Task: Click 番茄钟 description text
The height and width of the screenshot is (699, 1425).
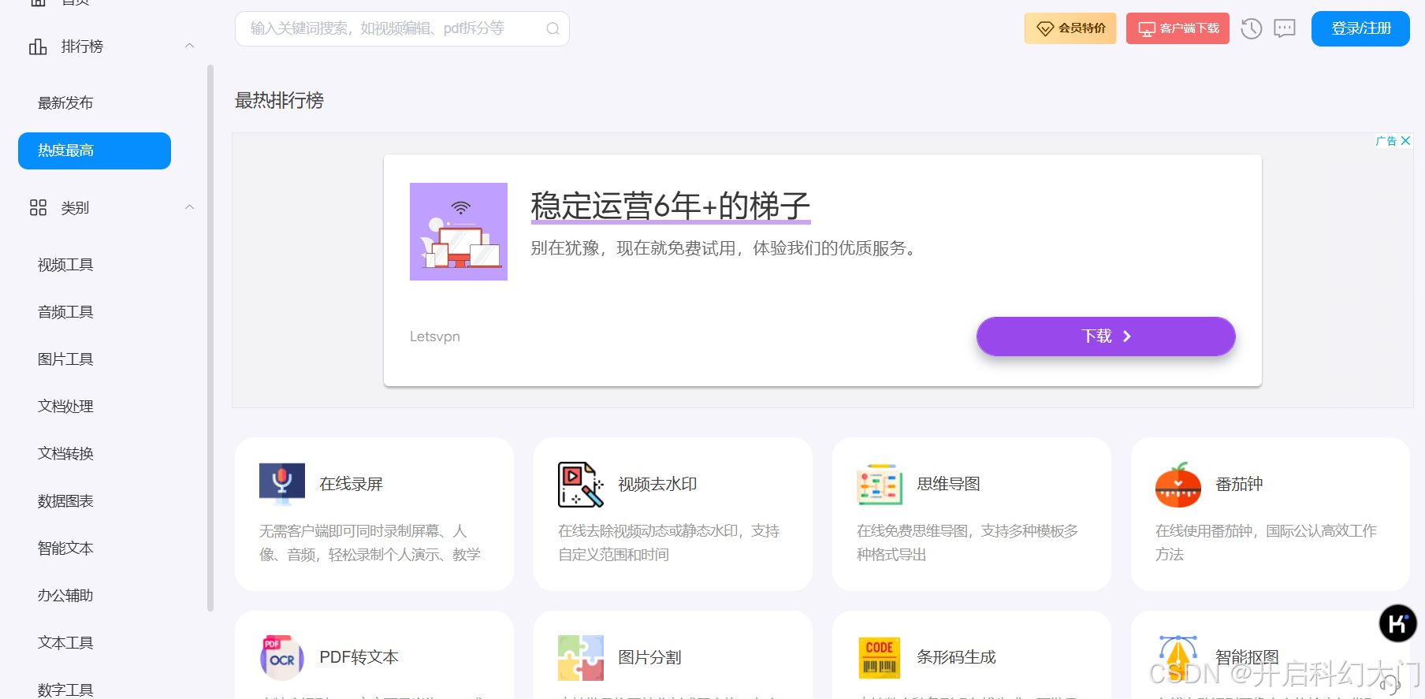Action: pyautogui.click(x=1266, y=543)
